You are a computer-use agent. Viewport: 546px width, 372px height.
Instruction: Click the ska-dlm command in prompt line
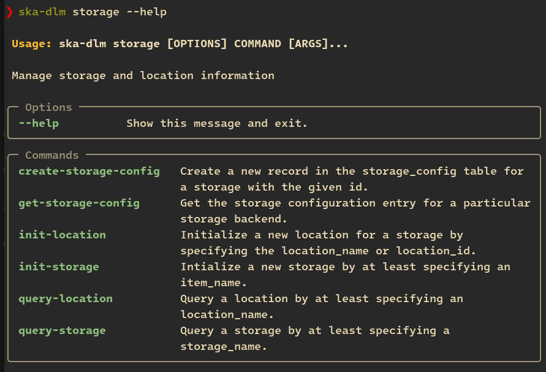42,12
